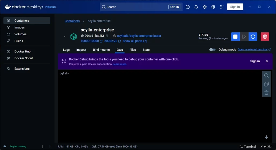The width and height of the screenshot is (276, 150).
Task: Clear the terminal with trash icon
Action: [x=266, y=93]
